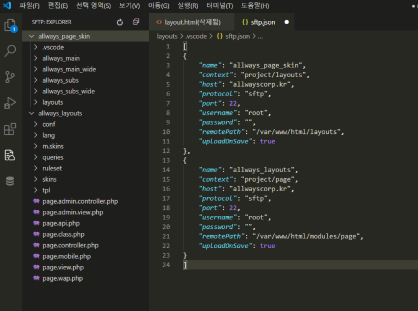Open the 터미널(T) menu
Viewport: 418px width, 311px height.
(x=219, y=5)
